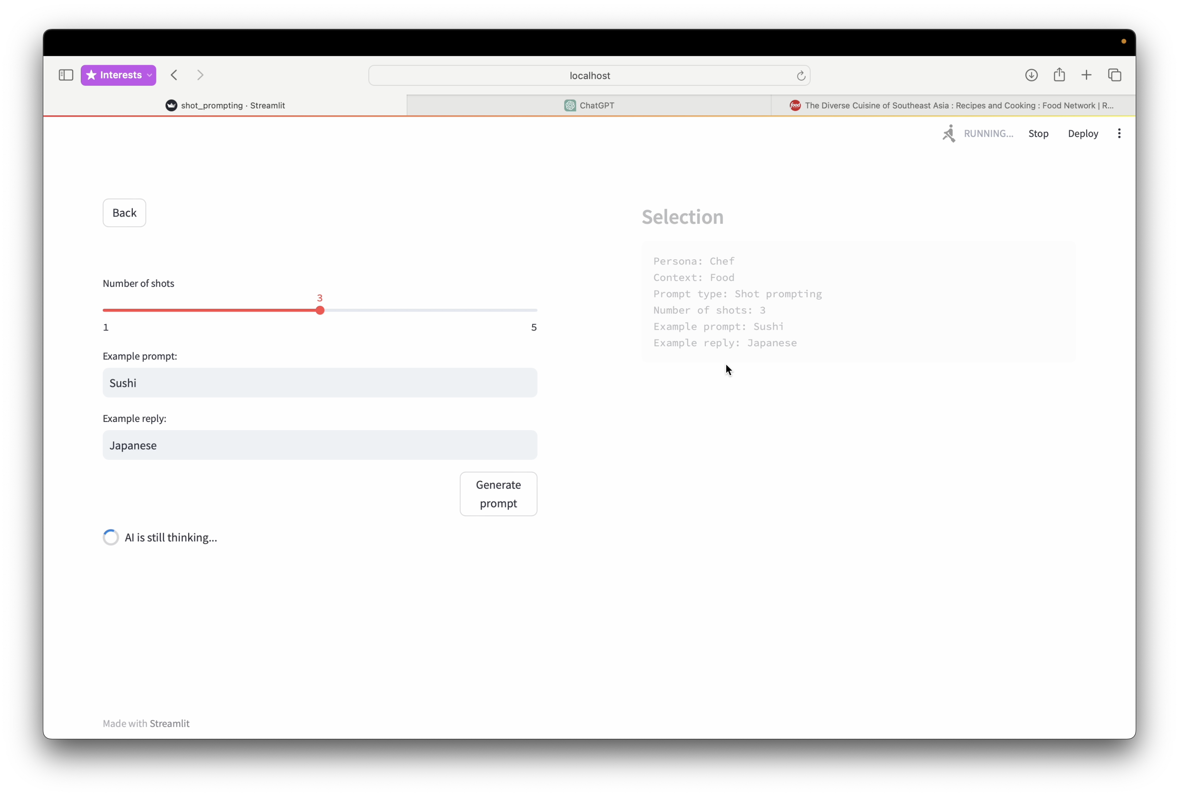Screen dimensions: 1179x796
Task: Click the share icon
Action: point(1059,75)
